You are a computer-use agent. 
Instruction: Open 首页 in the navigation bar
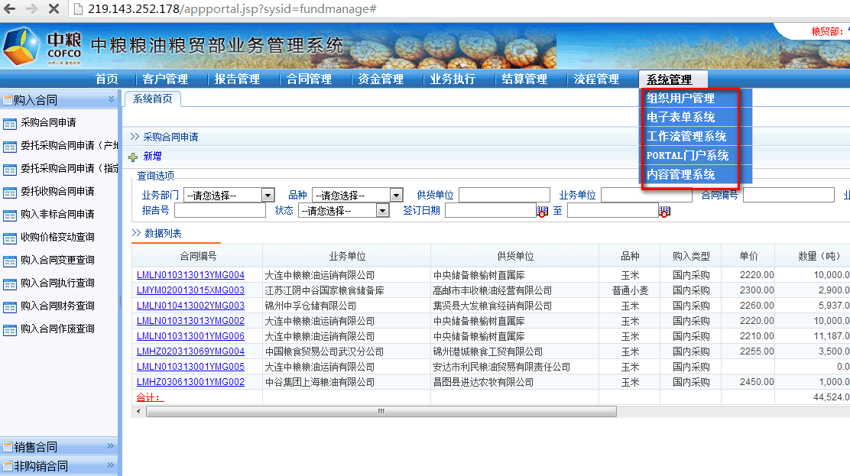pos(107,79)
